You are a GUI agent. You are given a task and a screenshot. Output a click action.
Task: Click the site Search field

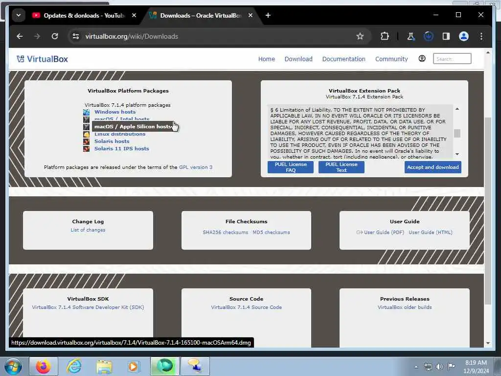[452, 59]
